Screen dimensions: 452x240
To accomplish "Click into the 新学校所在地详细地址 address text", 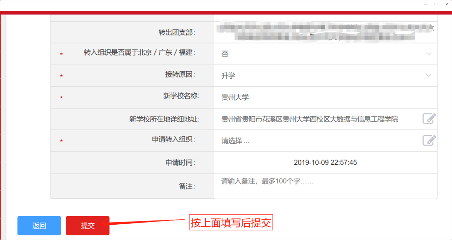I will point(309,119).
